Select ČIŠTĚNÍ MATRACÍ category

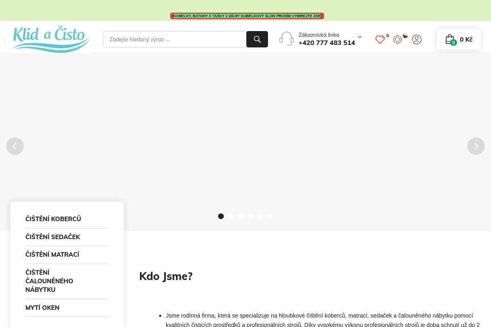52,254
